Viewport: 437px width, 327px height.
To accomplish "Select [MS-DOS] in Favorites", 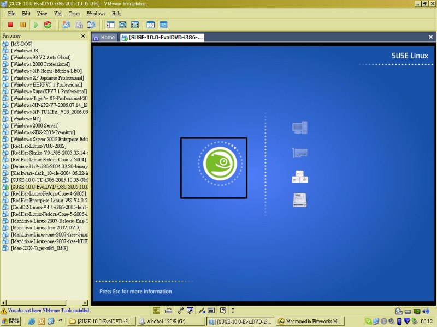I will pyautogui.click(x=21, y=44).
